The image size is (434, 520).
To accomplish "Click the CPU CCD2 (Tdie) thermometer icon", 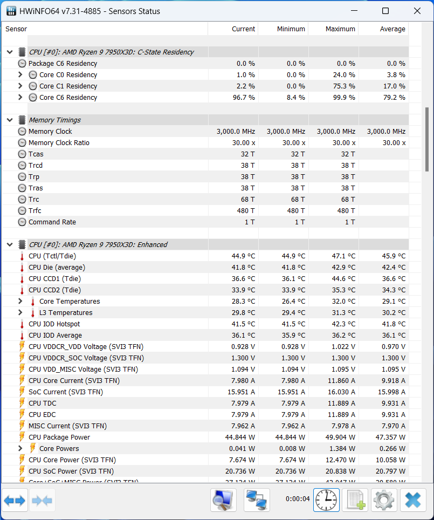I will (22, 290).
